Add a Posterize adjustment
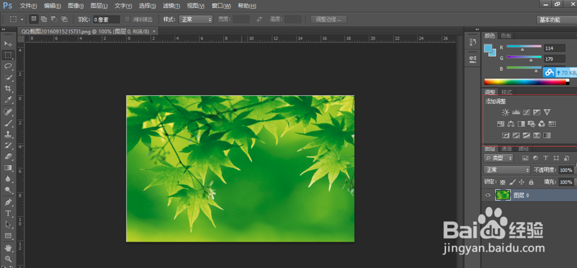The width and height of the screenshot is (577, 268). pos(516,135)
